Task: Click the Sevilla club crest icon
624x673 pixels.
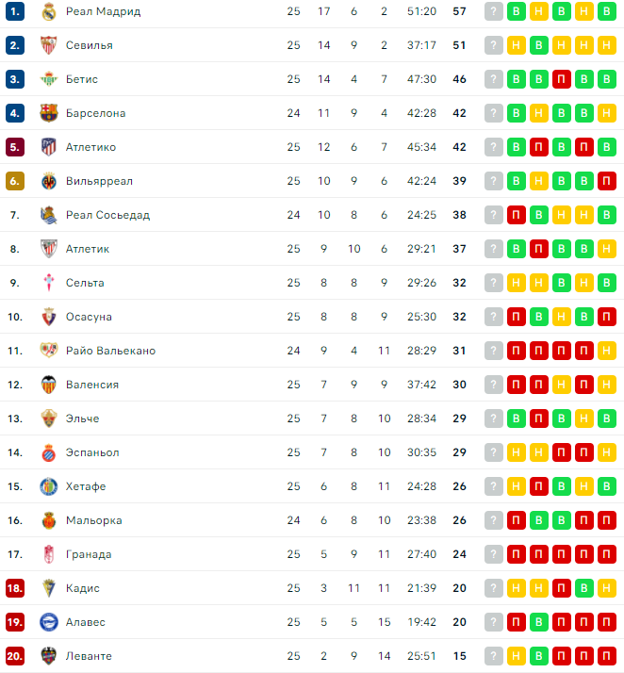Action: [49, 45]
